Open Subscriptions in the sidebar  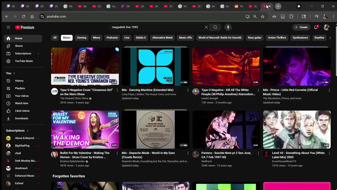pyautogui.click(x=23, y=53)
